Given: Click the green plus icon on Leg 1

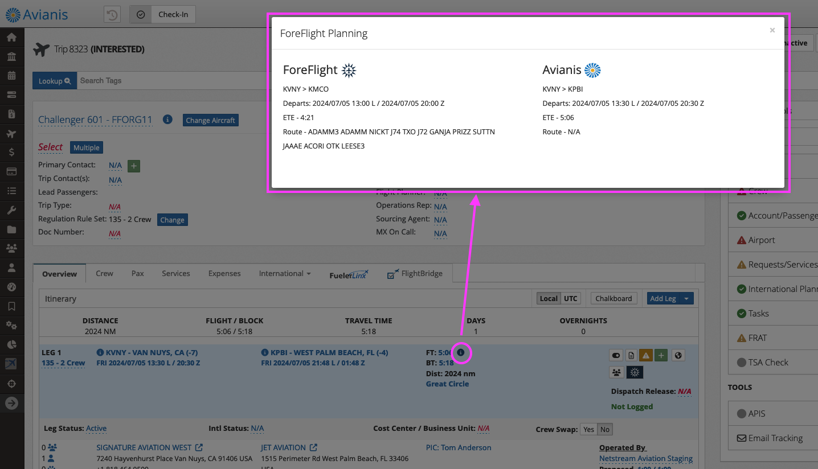Looking at the screenshot, I should [661, 356].
